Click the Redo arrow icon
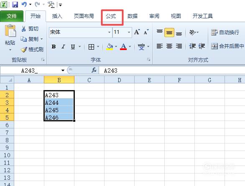Image resolution: width=245 pixels, height=186 pixels. tap(37, 4)
